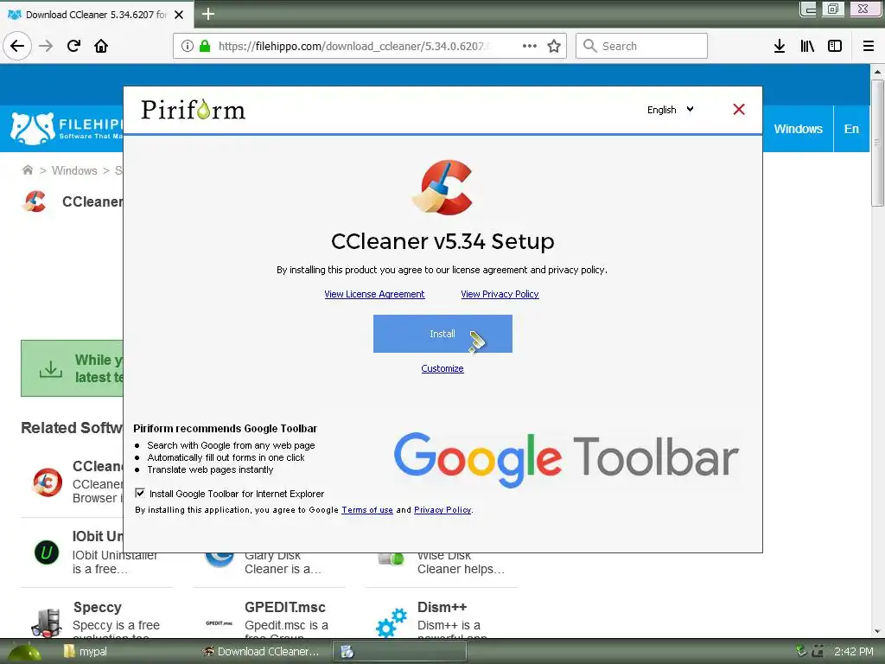885x664 pixels.
Task: Open the English language dropdown
Action: pyautogui.click(x=670, y=110)
